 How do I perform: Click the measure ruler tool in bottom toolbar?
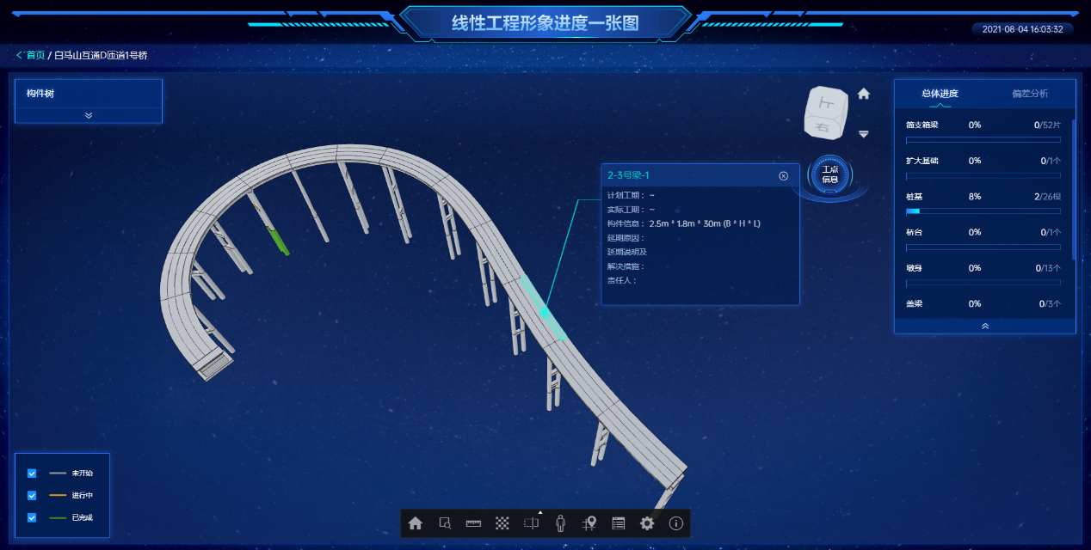473,523
